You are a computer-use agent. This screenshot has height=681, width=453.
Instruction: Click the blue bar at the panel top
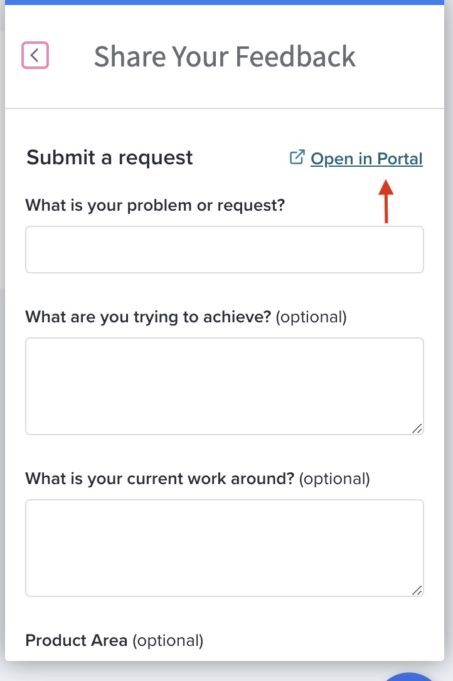pos(225,2)
